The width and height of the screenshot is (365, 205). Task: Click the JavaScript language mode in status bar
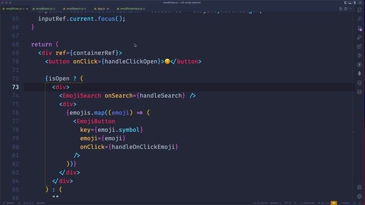(309, 203)
